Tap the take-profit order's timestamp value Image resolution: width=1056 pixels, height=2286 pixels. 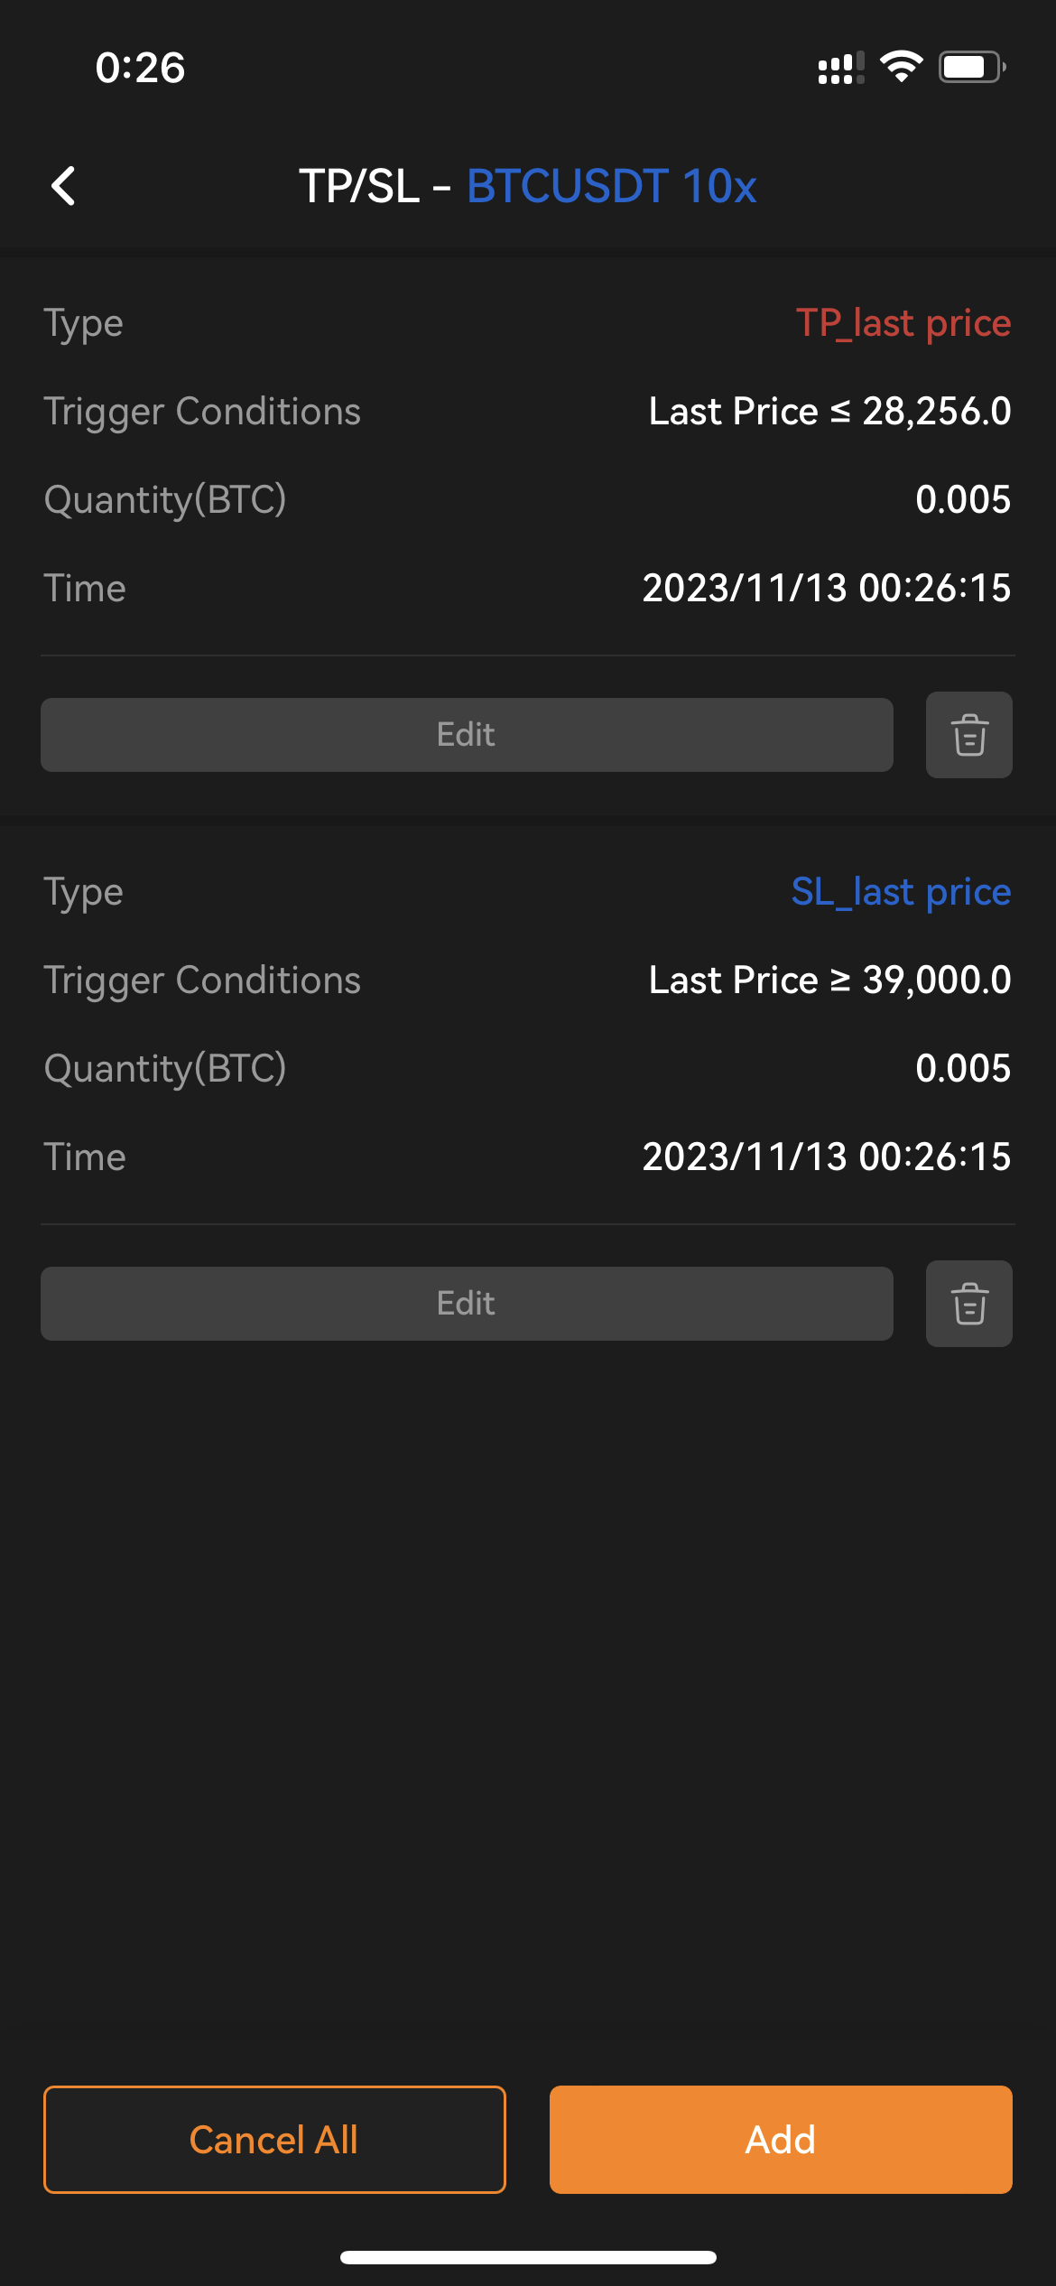826,589
